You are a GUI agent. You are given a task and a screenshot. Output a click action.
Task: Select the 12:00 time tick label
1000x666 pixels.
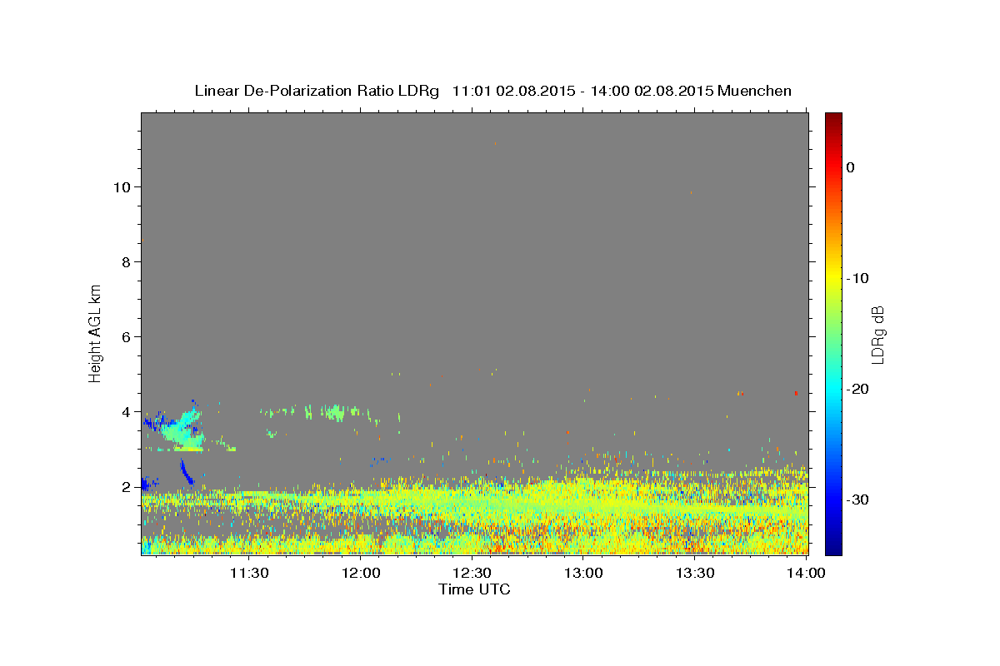(361, 573)
